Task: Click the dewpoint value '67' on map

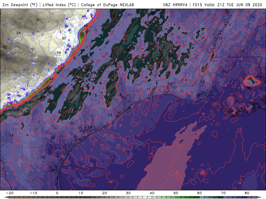Action: pyautogui.click(x=31, y=102)
